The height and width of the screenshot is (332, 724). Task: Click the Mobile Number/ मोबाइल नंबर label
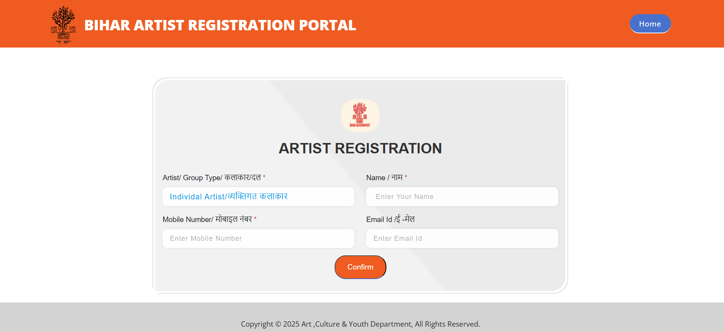(x=207, y=219)
